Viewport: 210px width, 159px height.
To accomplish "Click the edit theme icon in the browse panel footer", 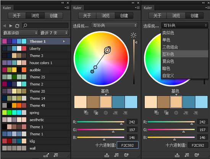I will 46,155.
